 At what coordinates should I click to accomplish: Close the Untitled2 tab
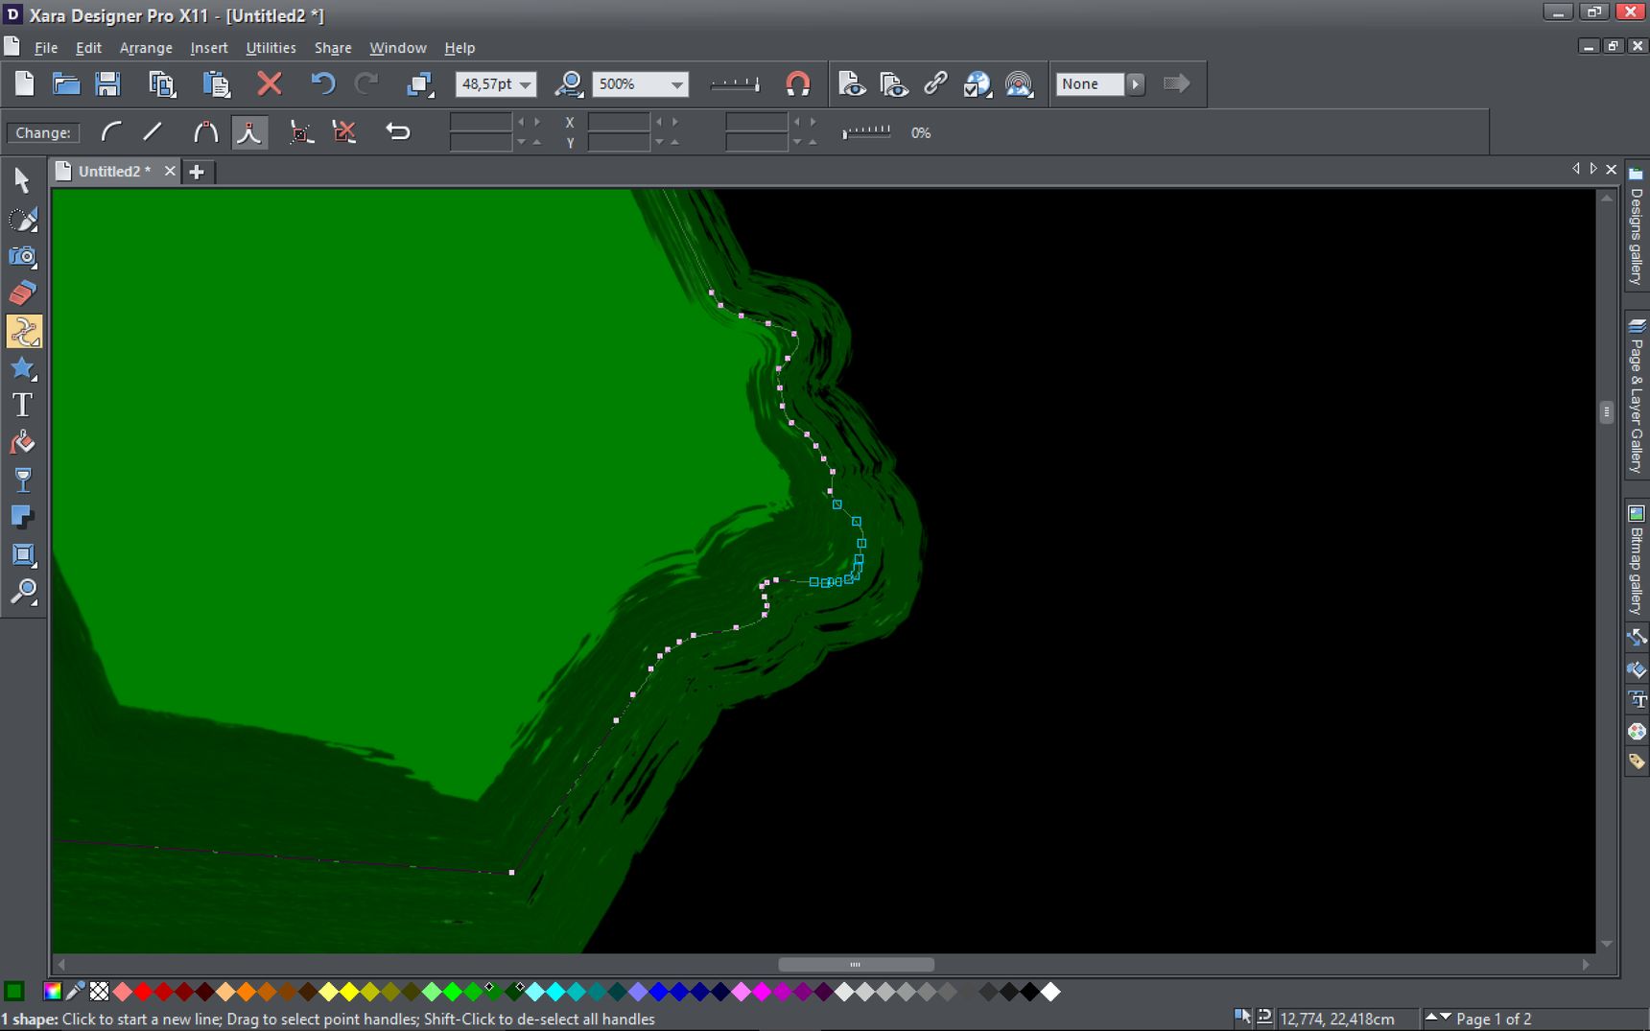tap(170, 171)
